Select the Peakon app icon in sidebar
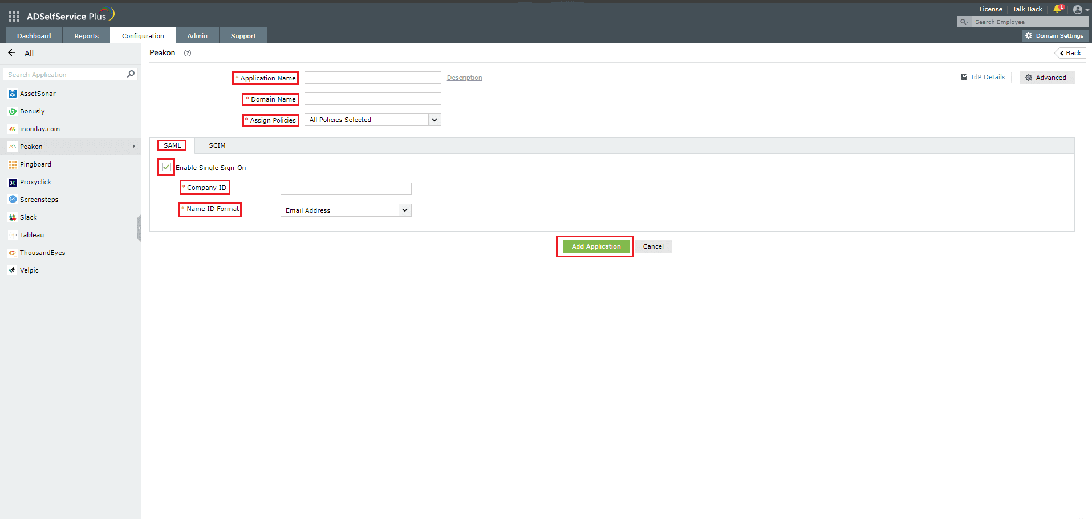 tap(13, 147)
